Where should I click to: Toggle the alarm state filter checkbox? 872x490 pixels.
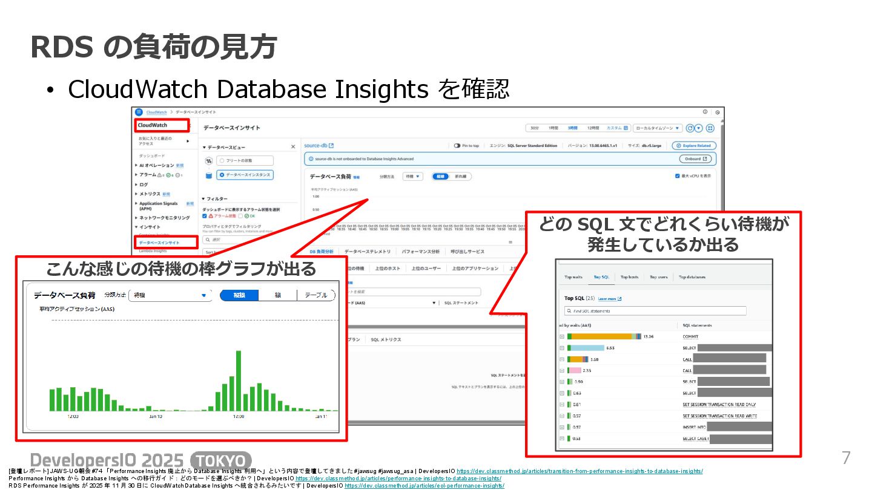tap(205, 216)
